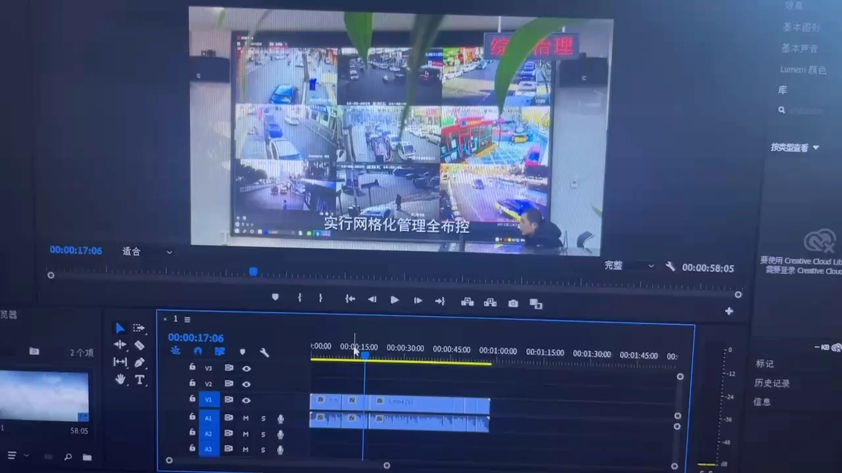Viewport: 842px width, 473px height.
Task: Select the Slip tool
Action: point(120,362)
